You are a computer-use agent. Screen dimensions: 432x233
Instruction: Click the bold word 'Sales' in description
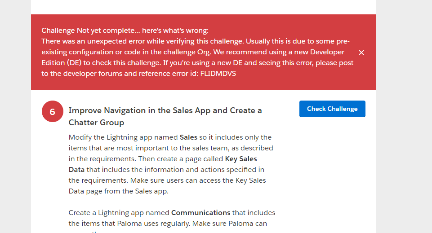(188, 137)
